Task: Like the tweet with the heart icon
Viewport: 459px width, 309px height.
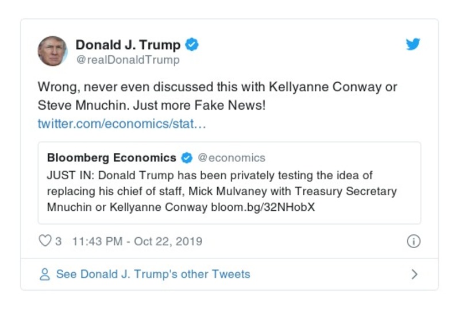Action: 45,241
